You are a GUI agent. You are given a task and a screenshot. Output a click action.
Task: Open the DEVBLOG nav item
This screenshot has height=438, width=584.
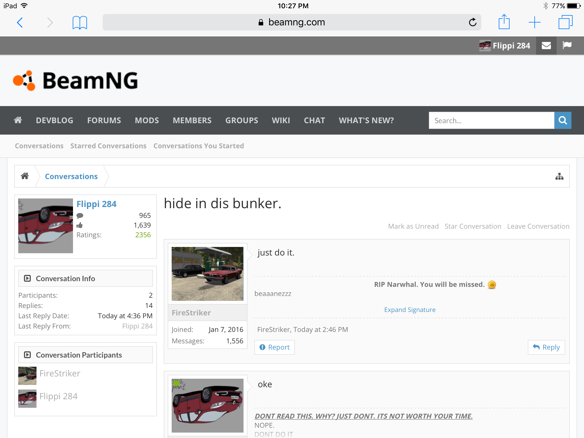click(x=54, y=120)
